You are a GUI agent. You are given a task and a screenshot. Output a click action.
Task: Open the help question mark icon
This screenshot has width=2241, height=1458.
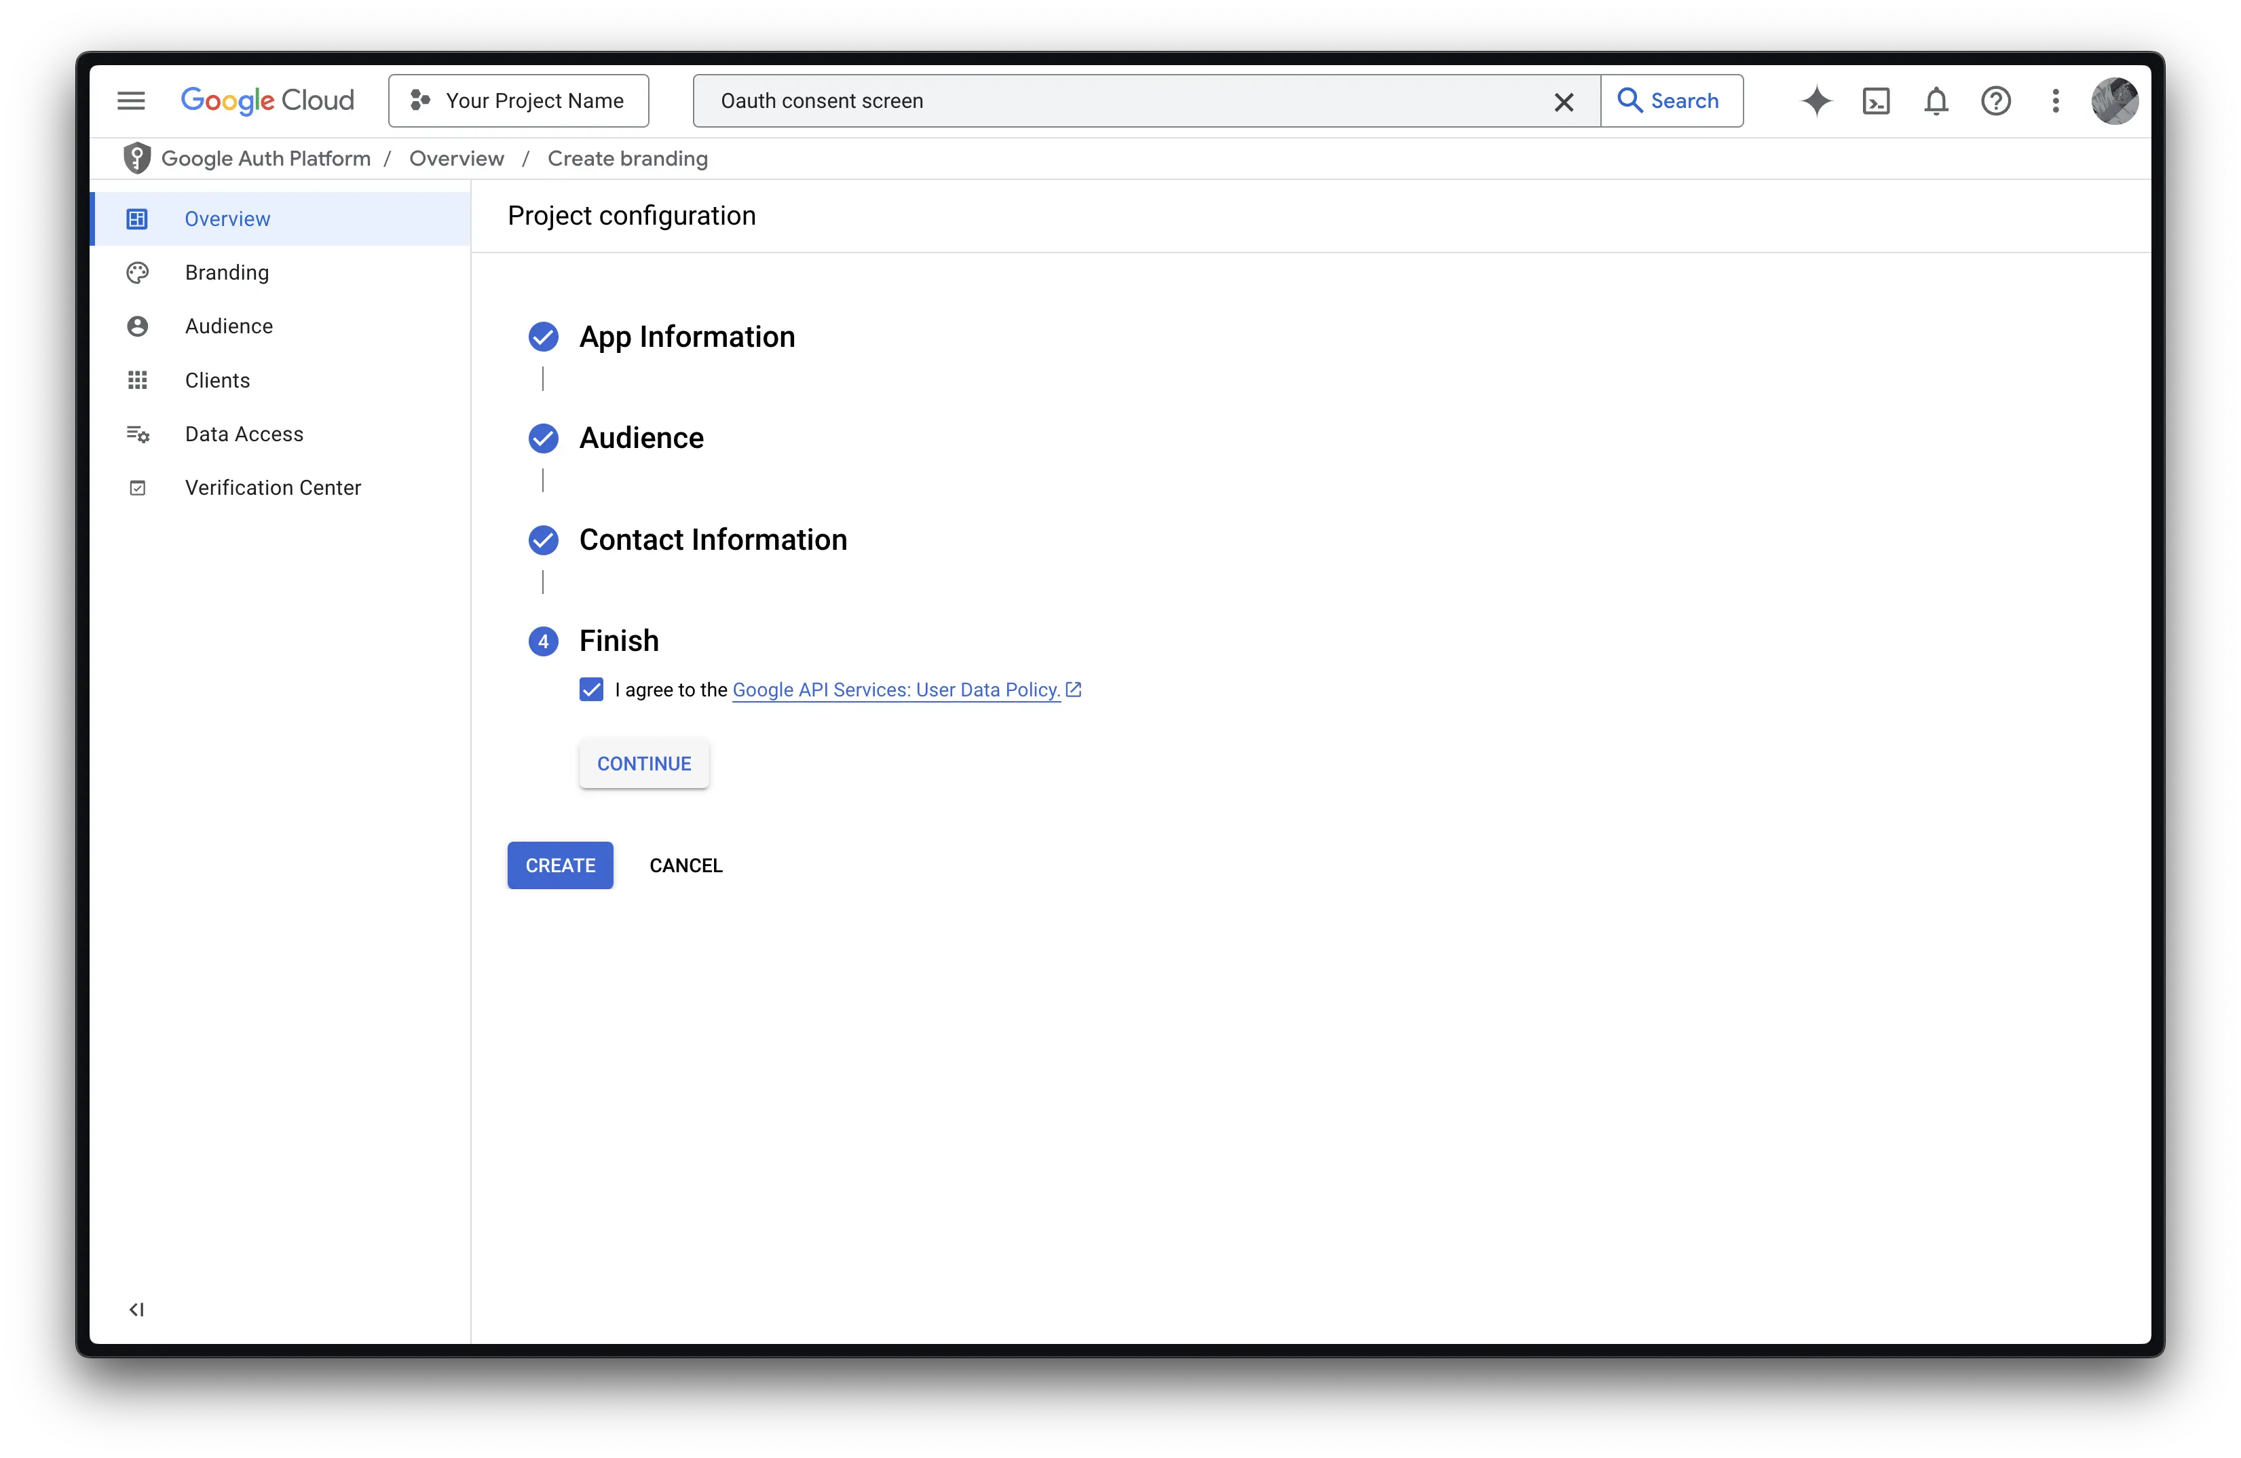pos(1995,100)
